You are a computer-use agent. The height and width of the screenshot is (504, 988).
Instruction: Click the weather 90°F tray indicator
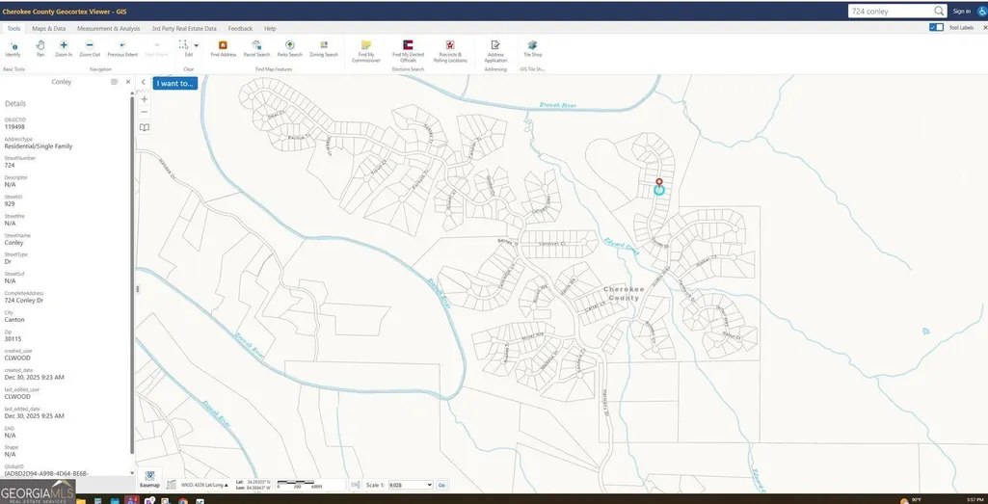913,499
